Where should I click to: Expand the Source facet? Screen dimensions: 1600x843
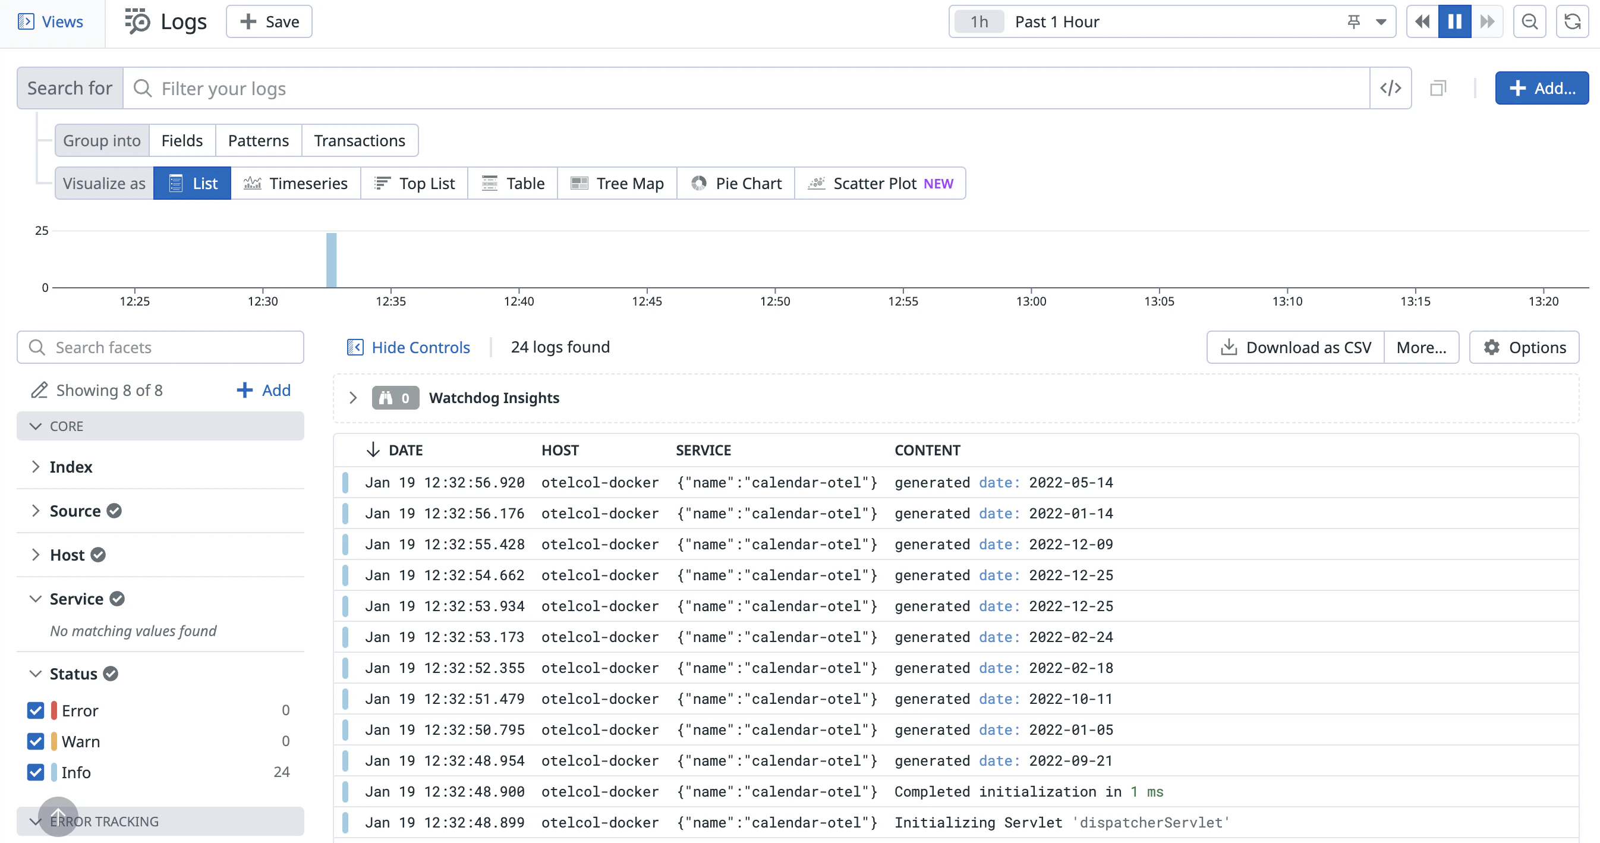(x=36, y=511)
